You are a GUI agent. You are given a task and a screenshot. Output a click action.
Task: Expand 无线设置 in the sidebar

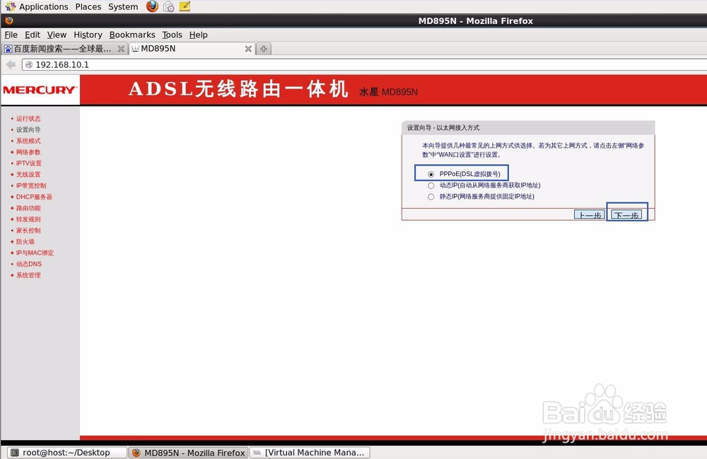(28, 175)
